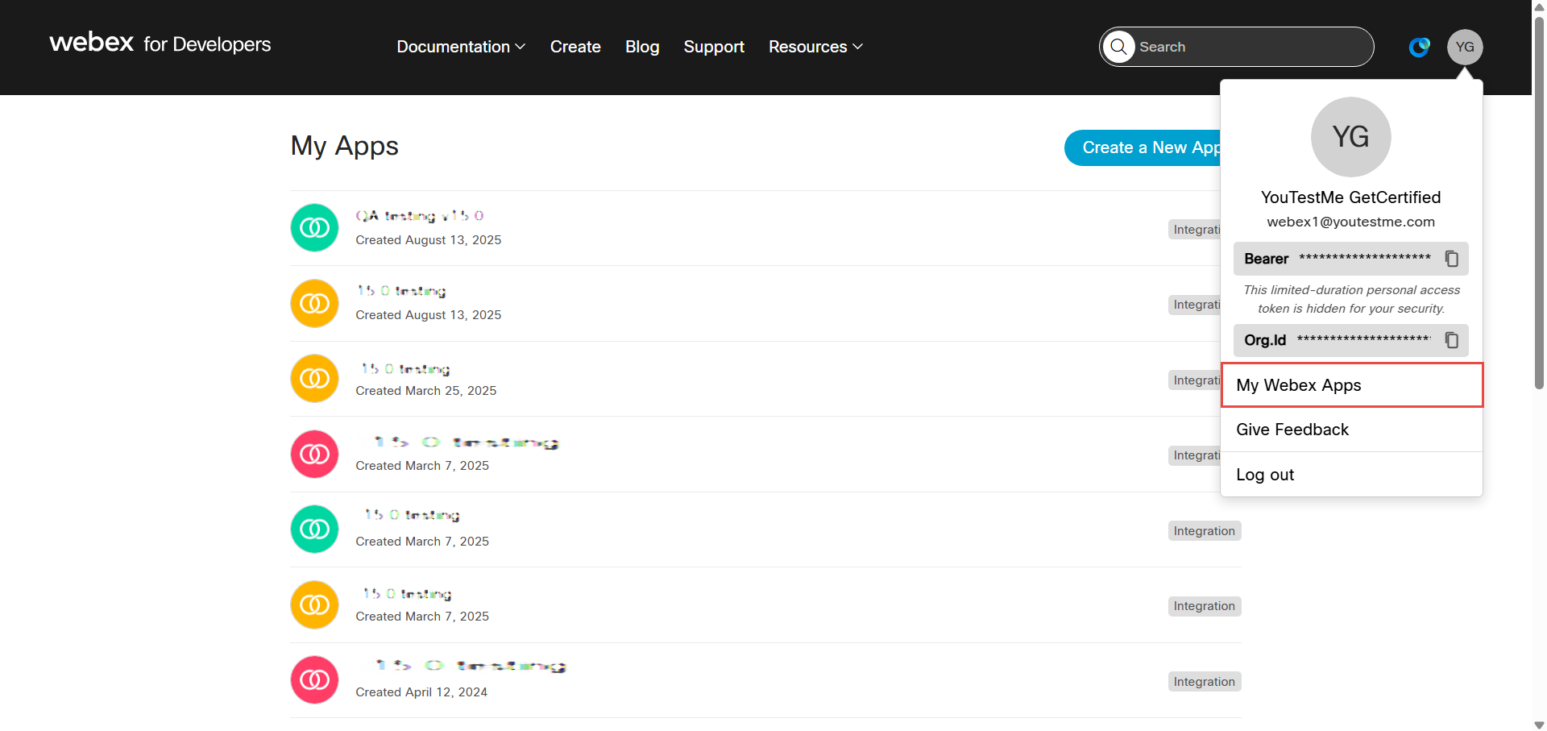Click the YouTestMe GetCertified name

tap(1351, 197)
